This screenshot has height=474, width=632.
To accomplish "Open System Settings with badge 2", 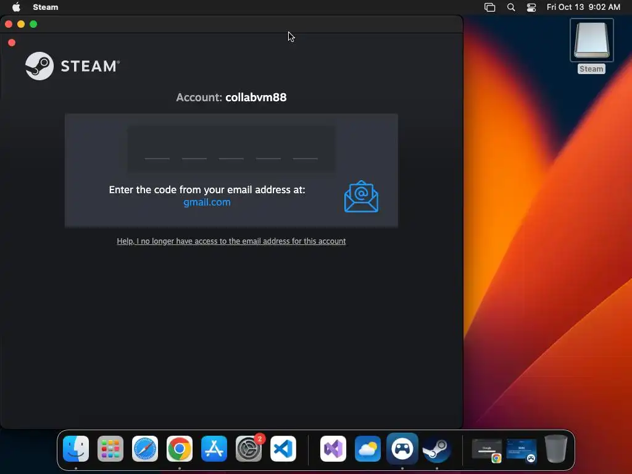I will coord(249,449).
